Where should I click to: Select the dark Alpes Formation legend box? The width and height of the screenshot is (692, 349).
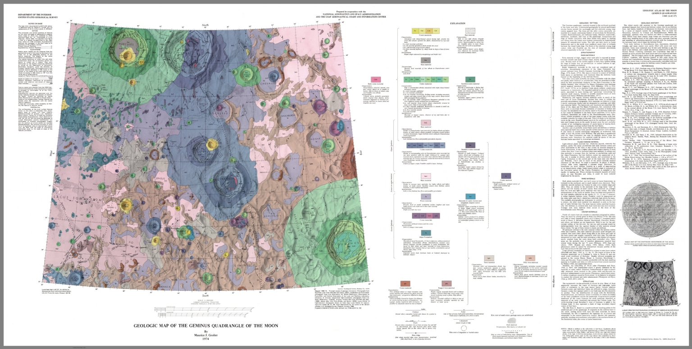[x=426, y=233]
